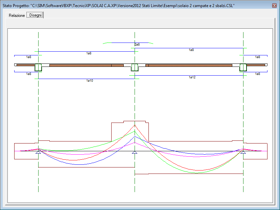This screenshot has height=210, width=280.
Task: Close the Stato Progetto window
Action: coord(274,5)
